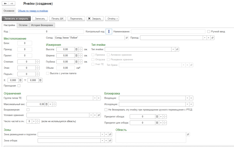
Task: Clear the Группа типов ТЕ field
Action: click(99, 98)
